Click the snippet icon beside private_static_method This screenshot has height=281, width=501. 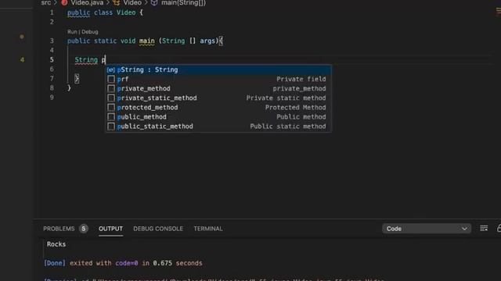tap(111, 98)
